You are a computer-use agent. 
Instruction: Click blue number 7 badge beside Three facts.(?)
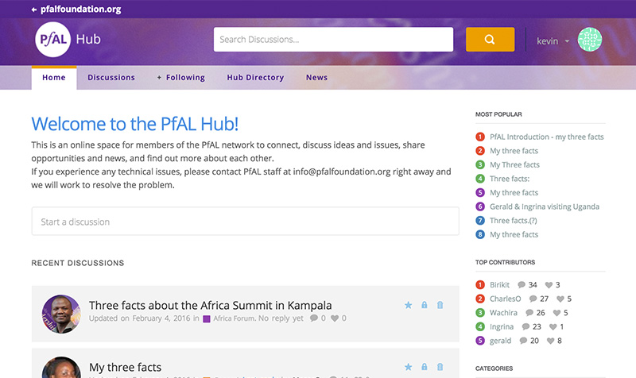point(480,221)
